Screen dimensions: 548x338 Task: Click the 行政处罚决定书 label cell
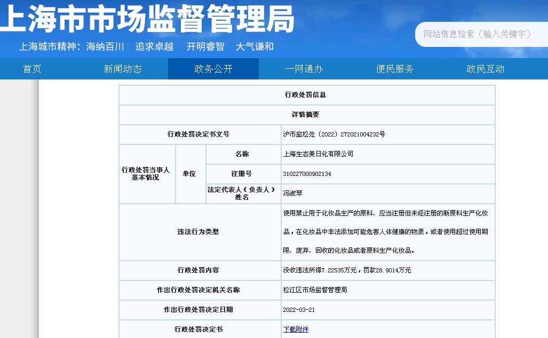point(200,329)
